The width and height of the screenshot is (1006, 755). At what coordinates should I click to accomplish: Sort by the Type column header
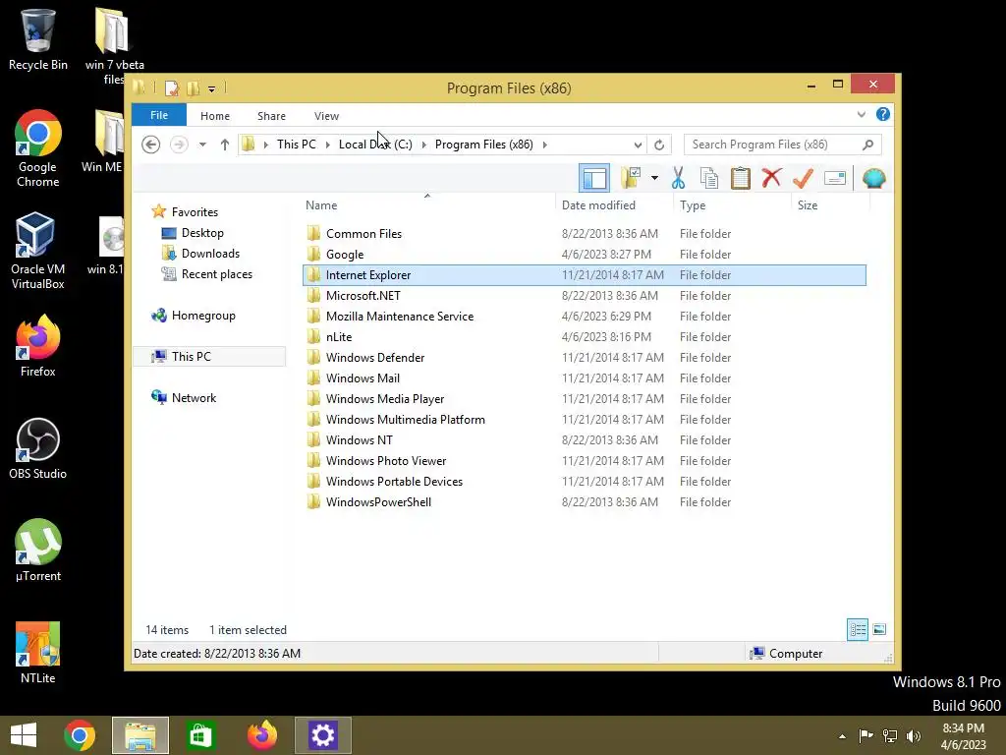click(x=732, y=204)
